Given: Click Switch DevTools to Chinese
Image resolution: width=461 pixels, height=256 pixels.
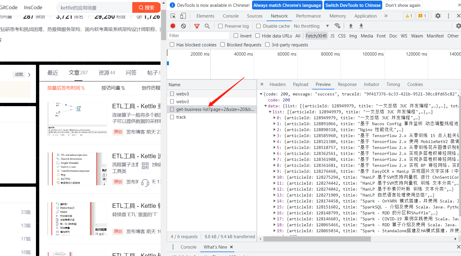Looking at the screenshot, I should pos(353,5).
